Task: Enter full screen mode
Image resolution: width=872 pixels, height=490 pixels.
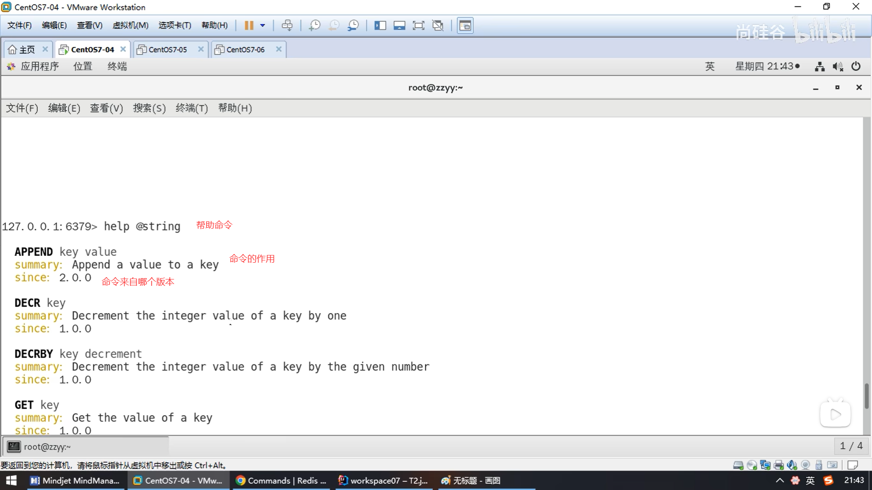Action: coord(418,25)
